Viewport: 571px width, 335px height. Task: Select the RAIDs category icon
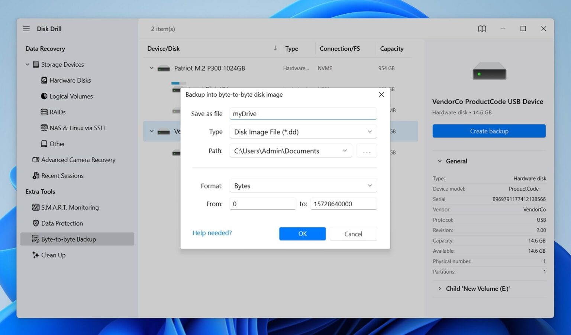click(x=44, y=112)
